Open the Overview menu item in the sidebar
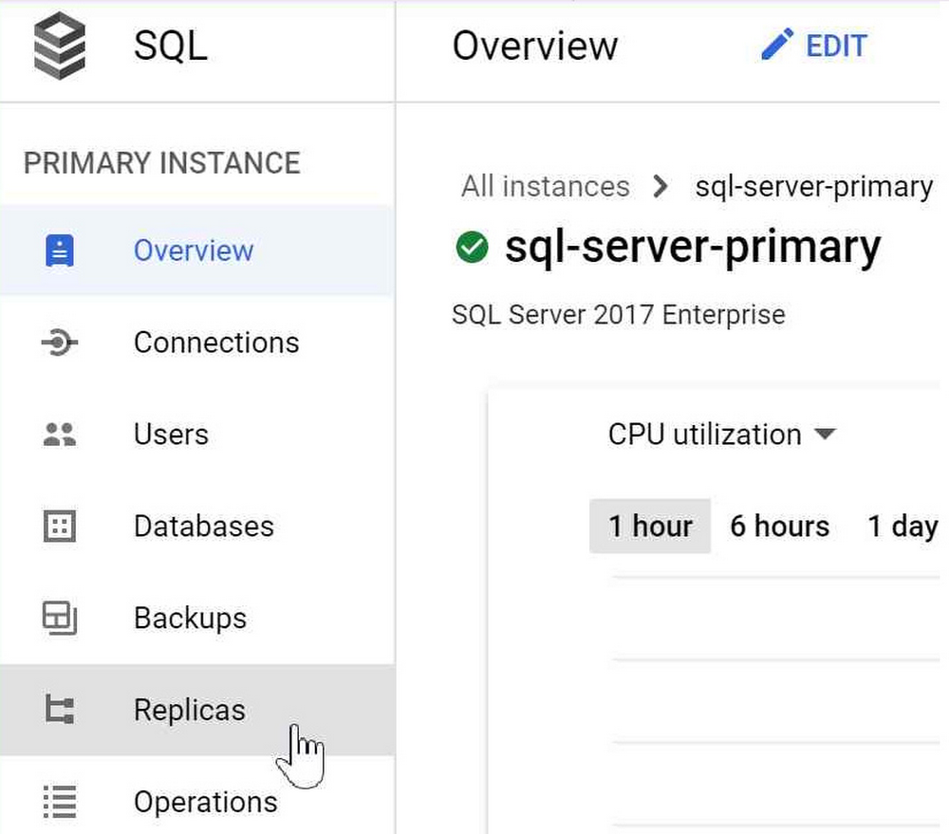The height and width of the screenshot is (834, 949). (197, 250)
